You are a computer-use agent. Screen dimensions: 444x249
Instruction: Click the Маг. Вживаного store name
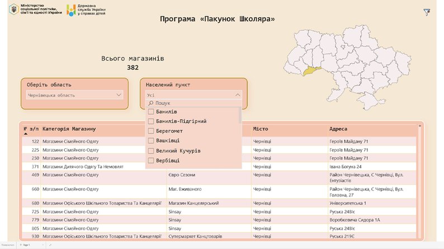click(185, 189)
